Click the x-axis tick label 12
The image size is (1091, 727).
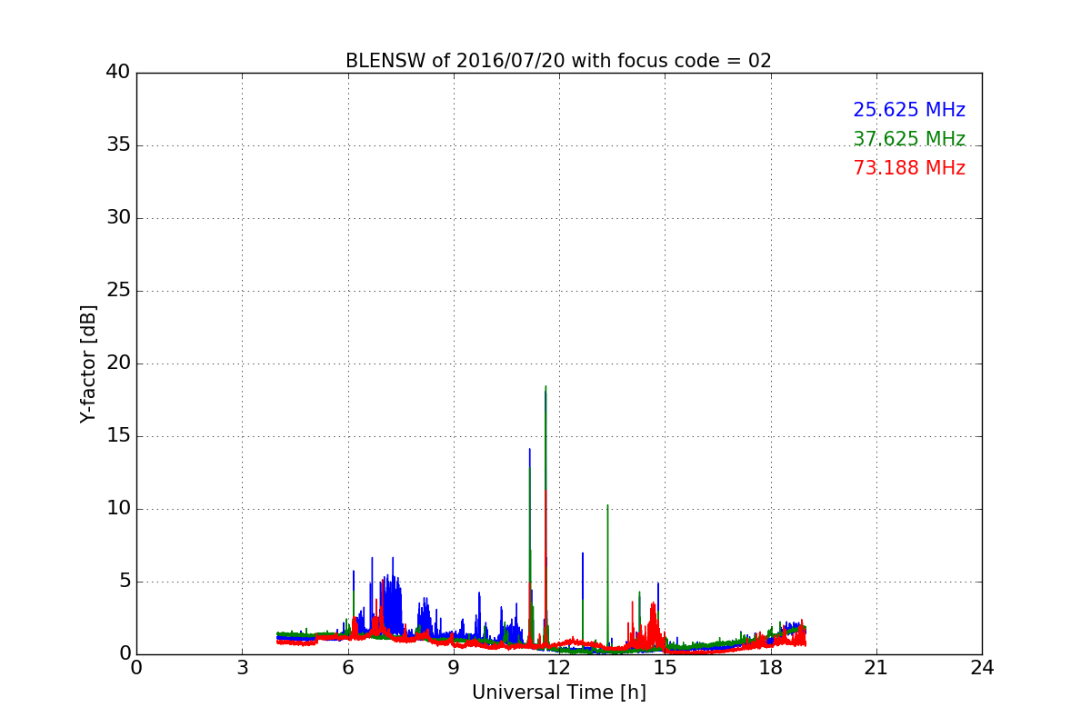559,667
